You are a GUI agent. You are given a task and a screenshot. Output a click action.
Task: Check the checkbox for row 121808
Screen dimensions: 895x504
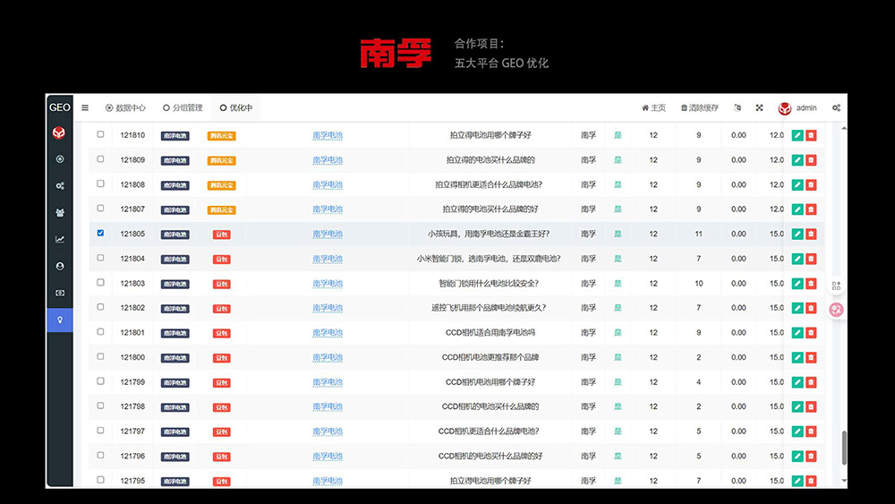point(100,184)
